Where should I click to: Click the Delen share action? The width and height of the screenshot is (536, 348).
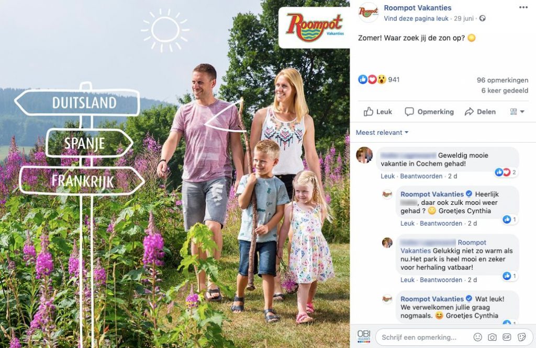[x=481, y=112]
